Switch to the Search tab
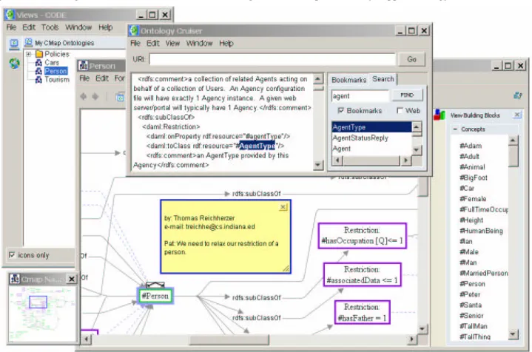The height and width of the screenshot is (352, 532). (383, 79)
